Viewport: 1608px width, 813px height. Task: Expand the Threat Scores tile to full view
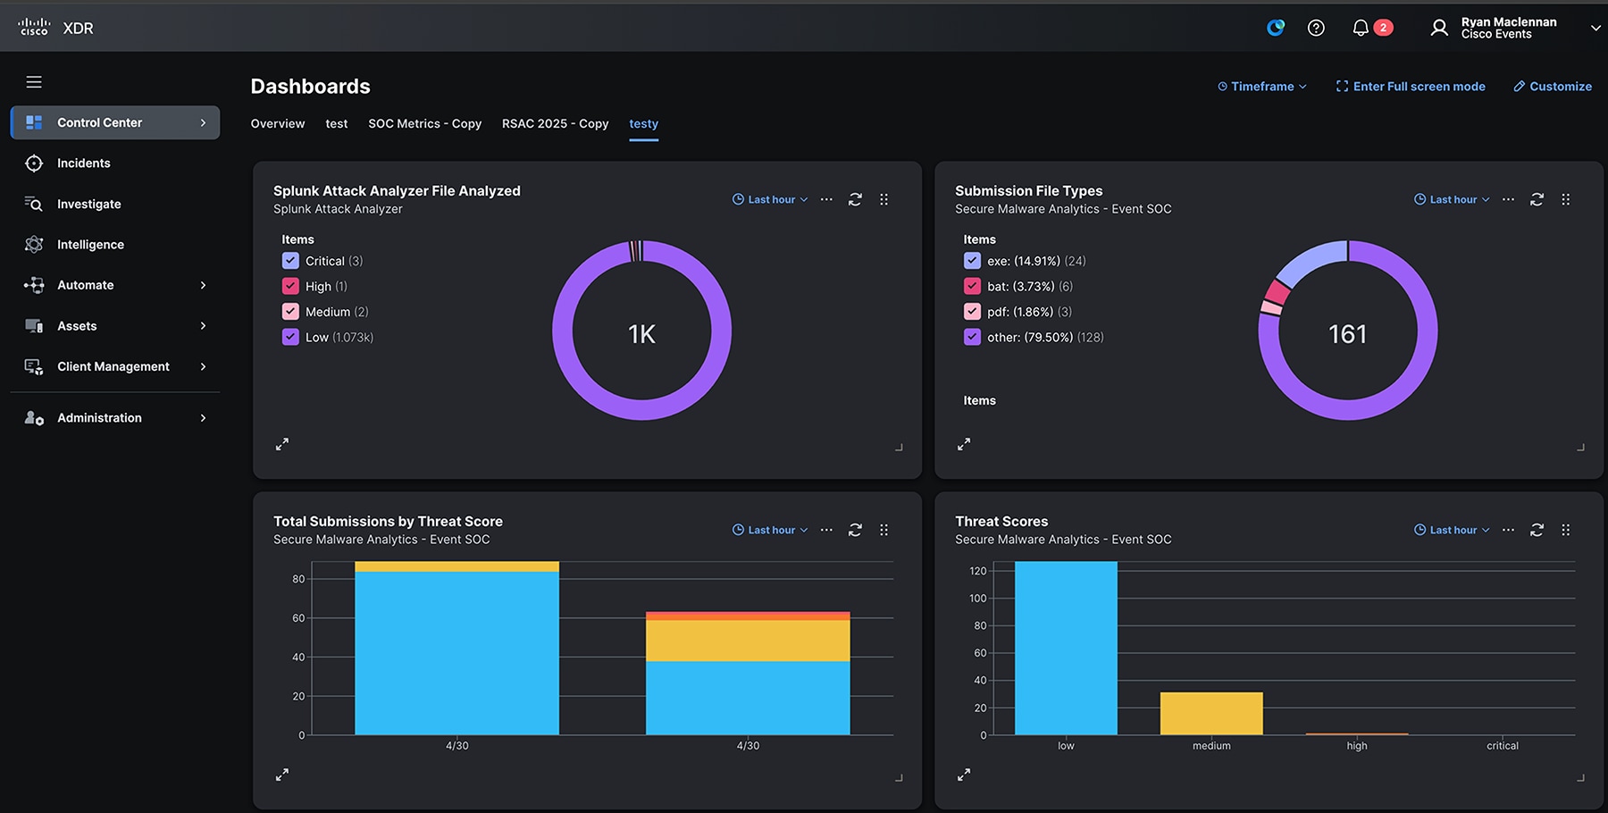click(x=964, y=775)
